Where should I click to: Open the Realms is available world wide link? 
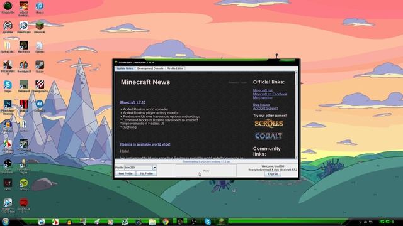point(145,144)
